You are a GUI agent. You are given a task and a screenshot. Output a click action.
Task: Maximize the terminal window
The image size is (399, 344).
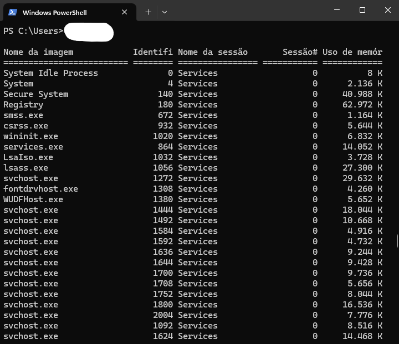362,10
